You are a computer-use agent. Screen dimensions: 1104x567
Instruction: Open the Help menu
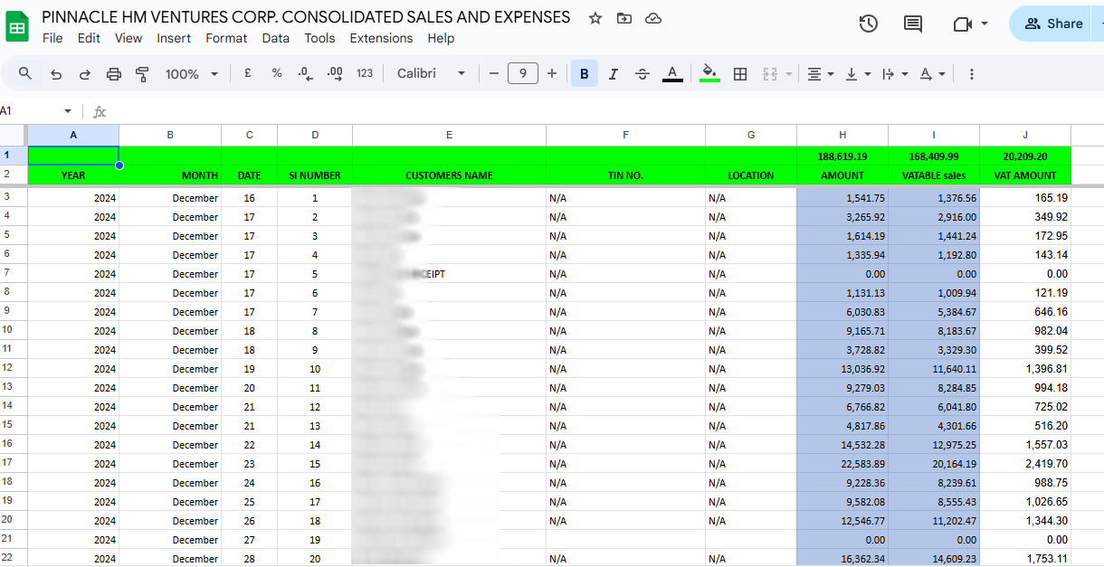441,38
